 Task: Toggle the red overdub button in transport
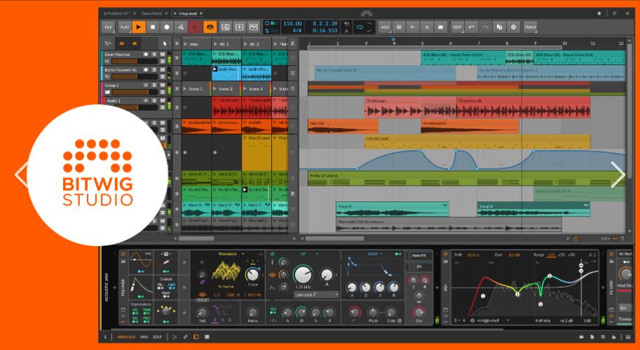[x=195, y=27]
